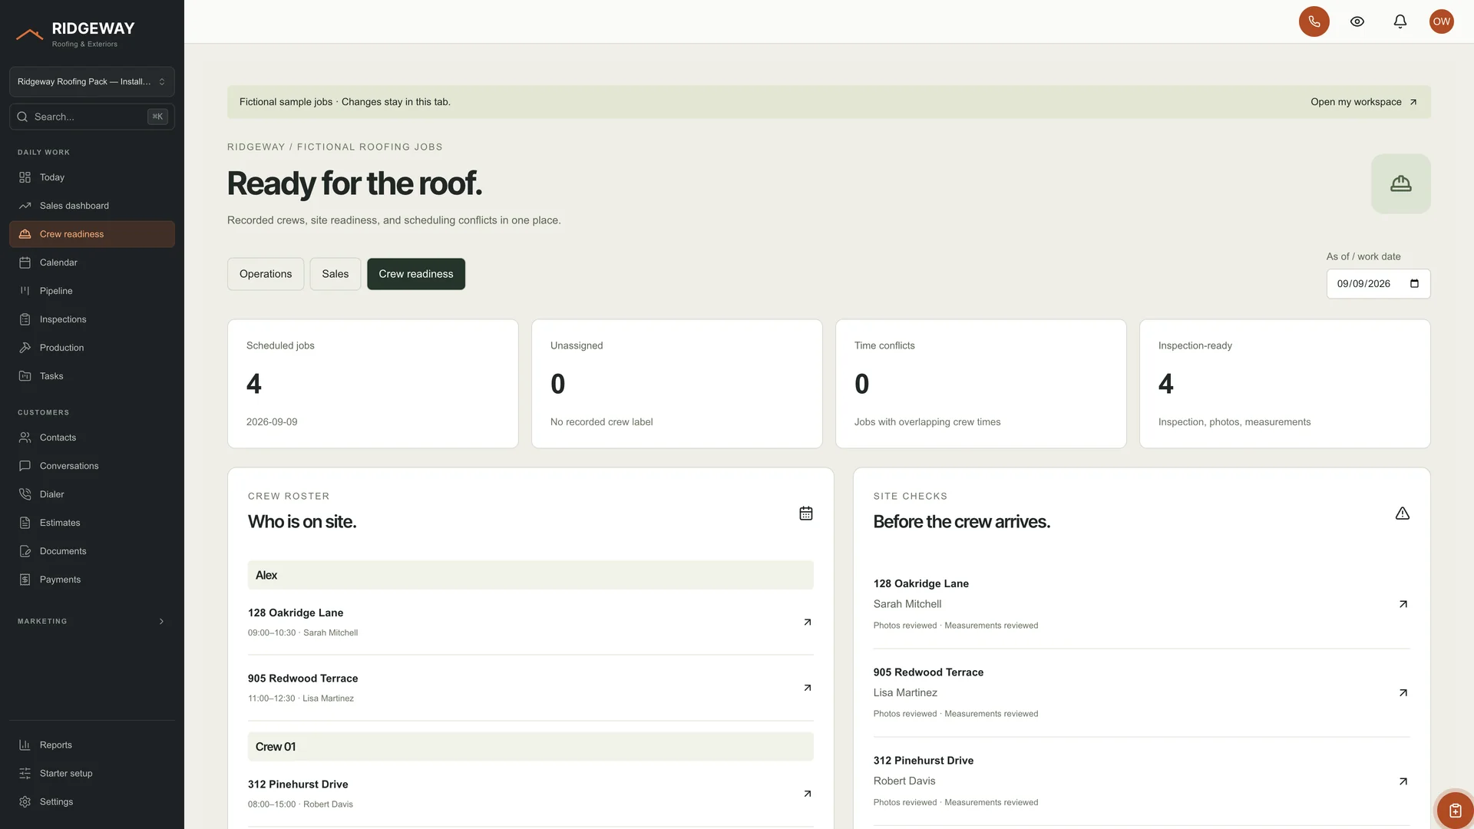
Task: Click the hard hat icon tile
Action: coord(1400,183)
